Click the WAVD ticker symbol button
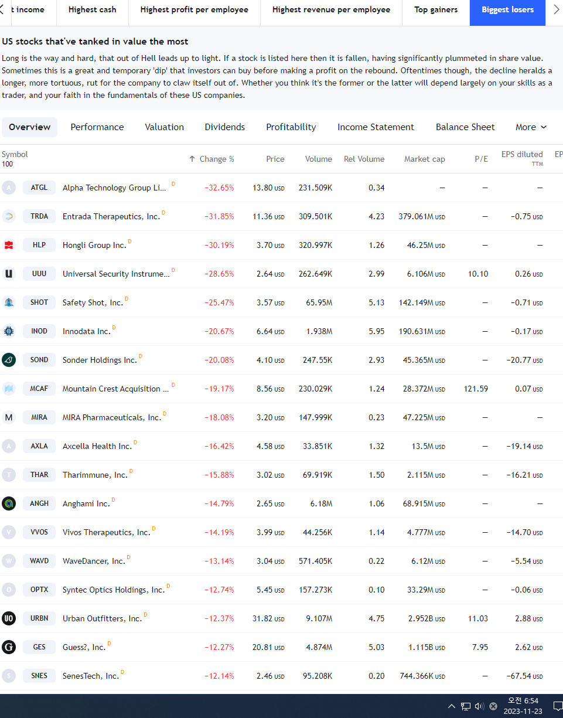The width and height of the screenshot is (563, 718). pyautogui.click(x=39, y=561)
